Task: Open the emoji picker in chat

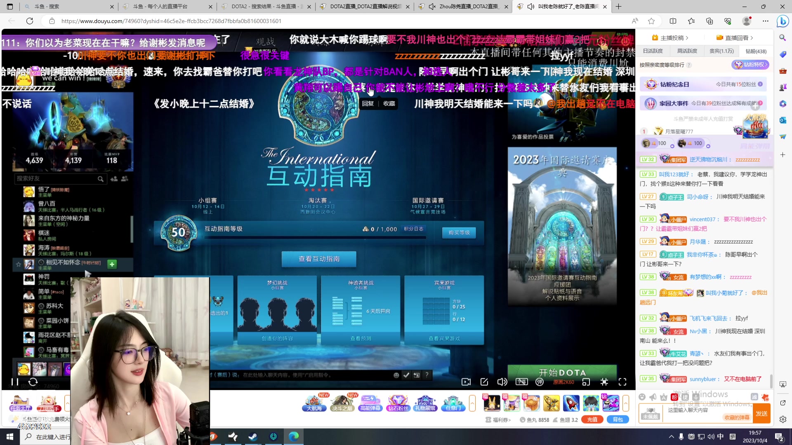Action: click(x=642, y=397)
